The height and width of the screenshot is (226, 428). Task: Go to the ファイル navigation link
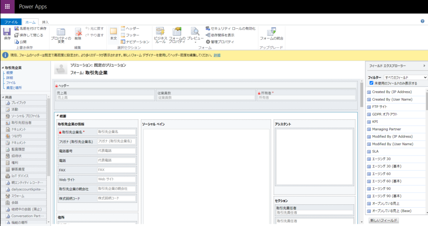click(11, 83)
